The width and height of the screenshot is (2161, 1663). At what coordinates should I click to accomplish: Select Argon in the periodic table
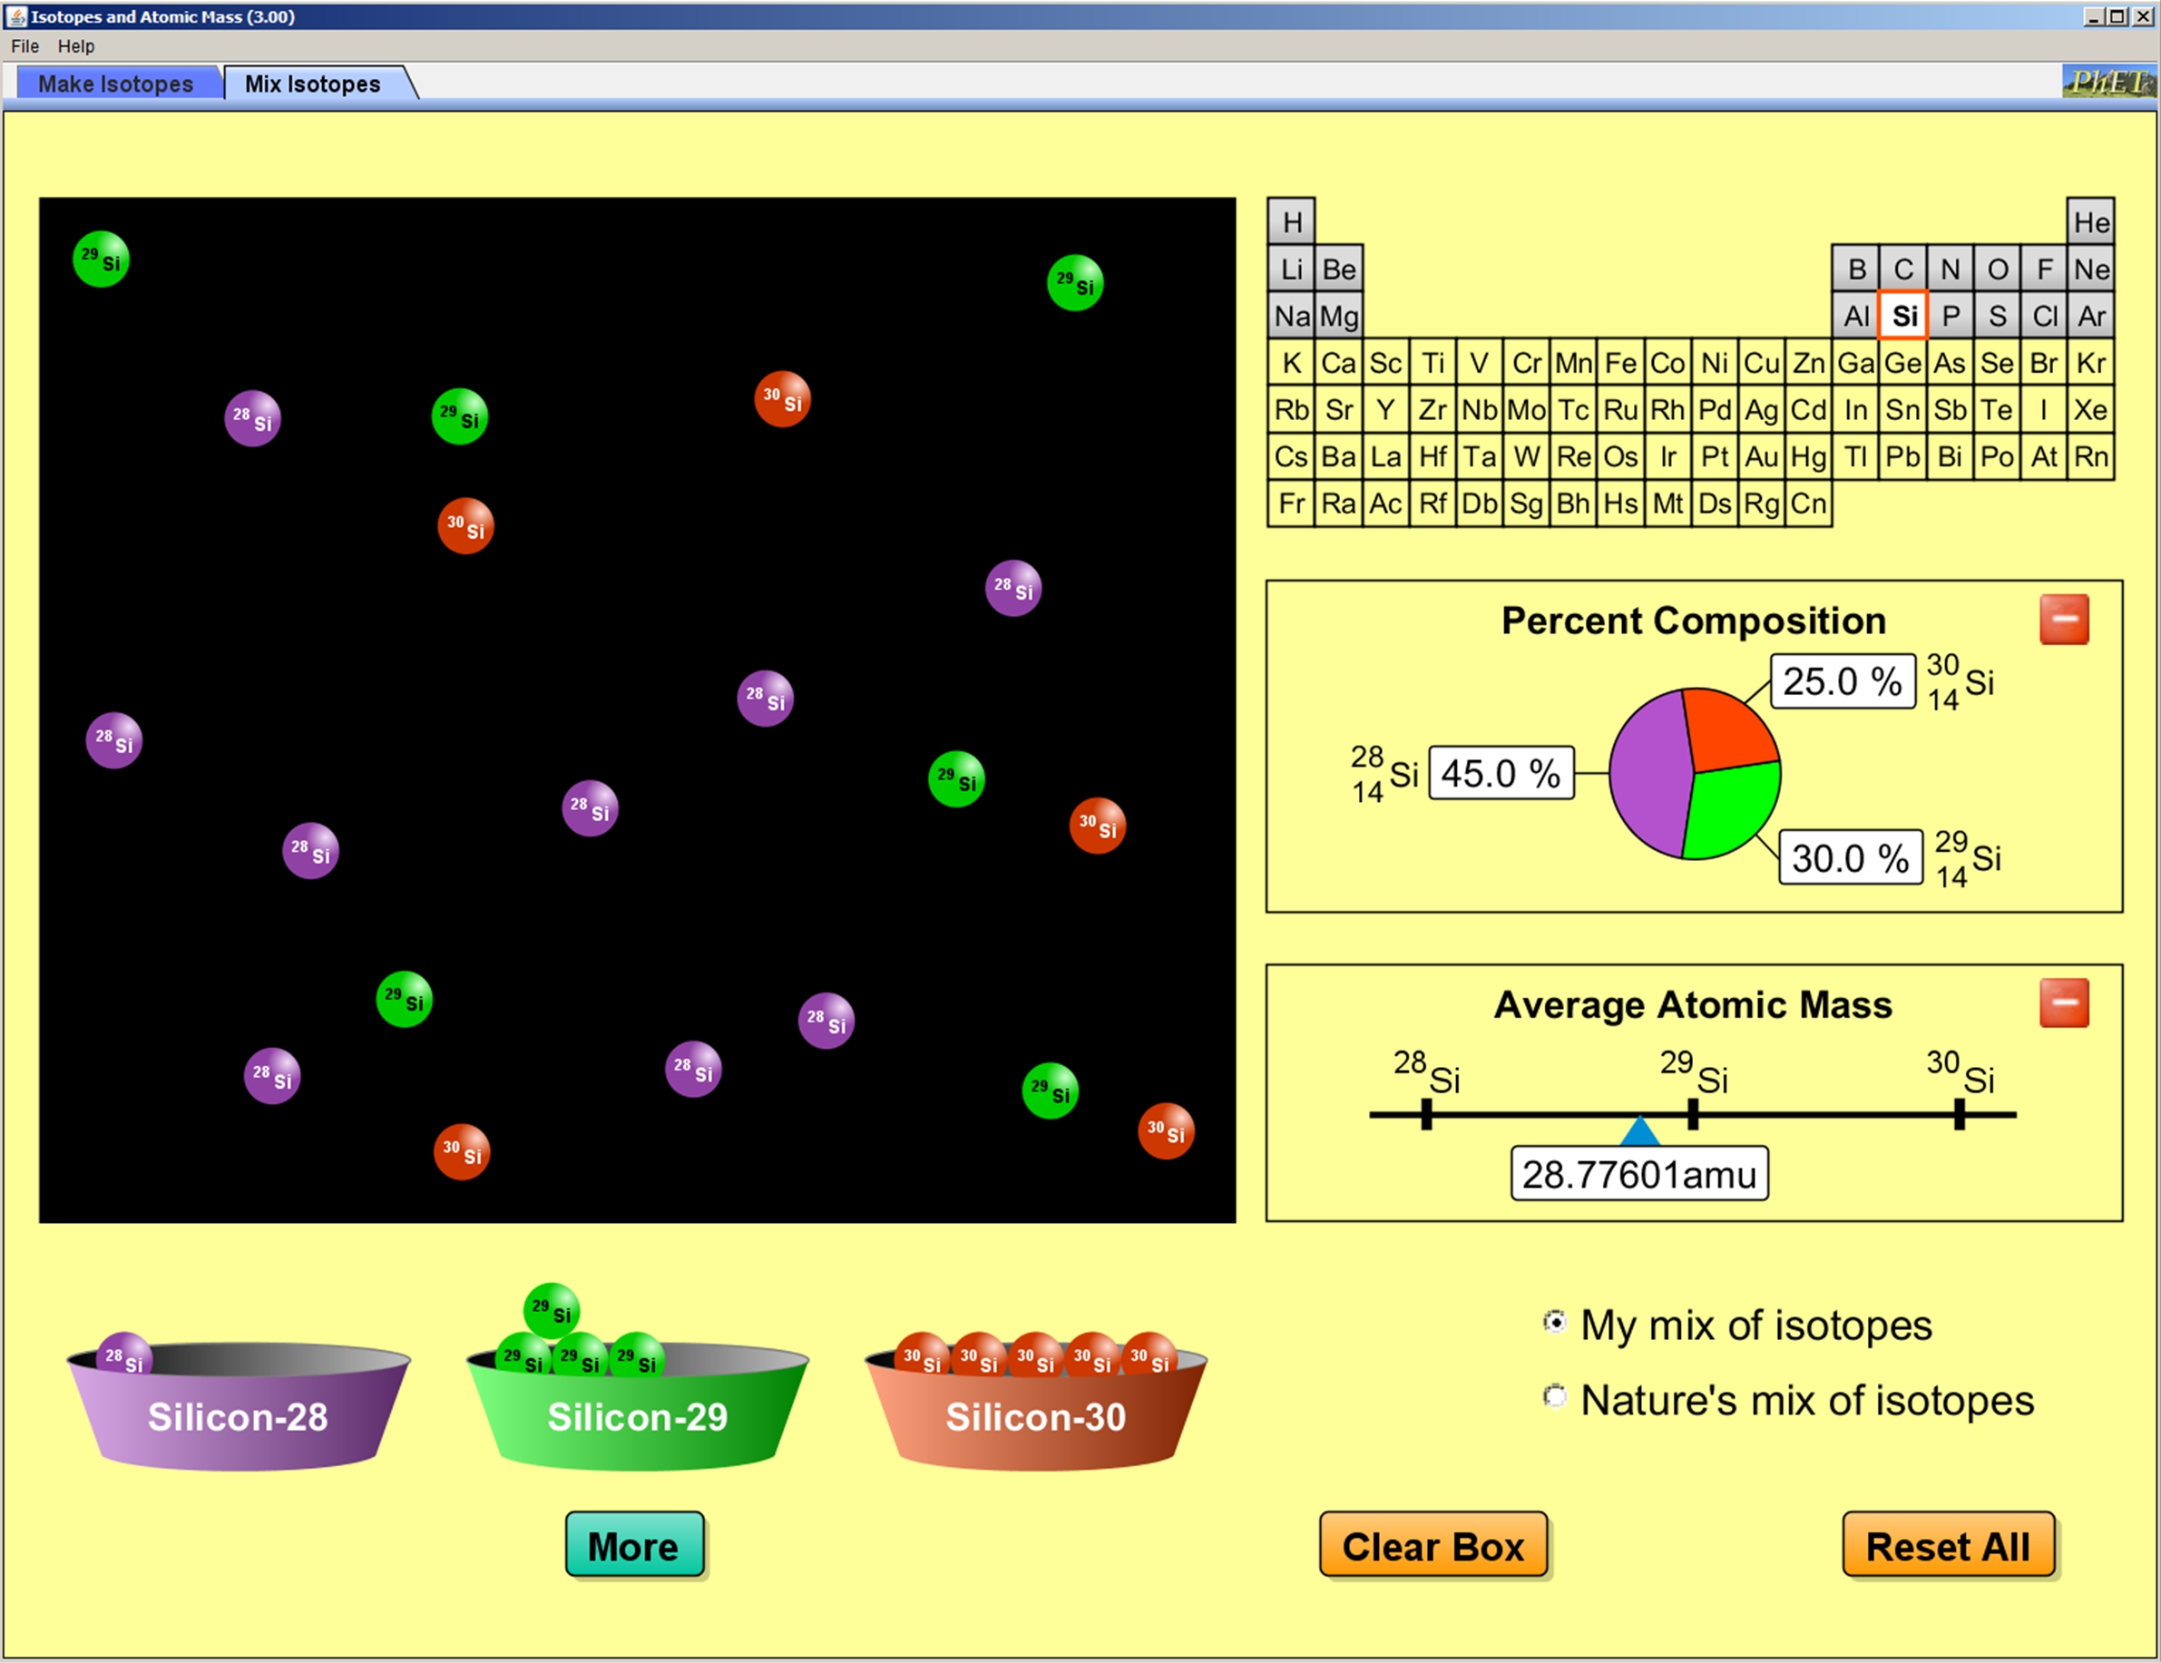pos(2091,317)
